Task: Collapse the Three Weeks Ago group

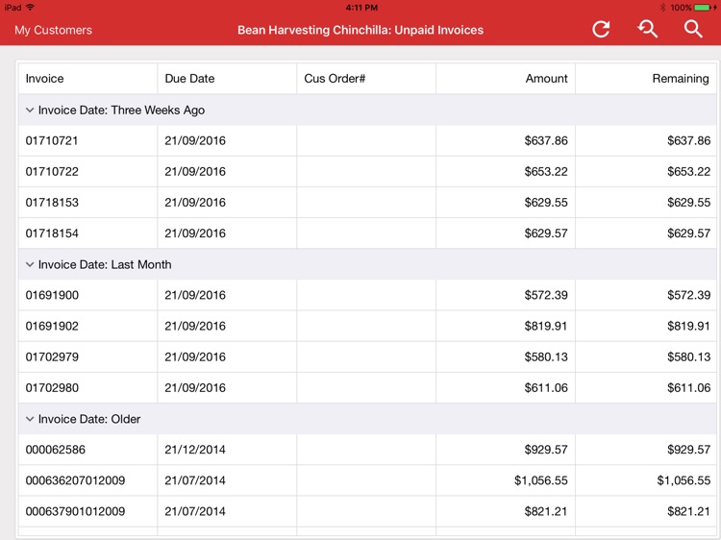Action: click(x=30, y=110)
